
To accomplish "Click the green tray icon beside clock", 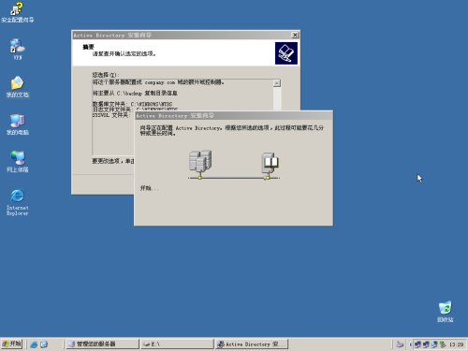I will coord(442,344).
